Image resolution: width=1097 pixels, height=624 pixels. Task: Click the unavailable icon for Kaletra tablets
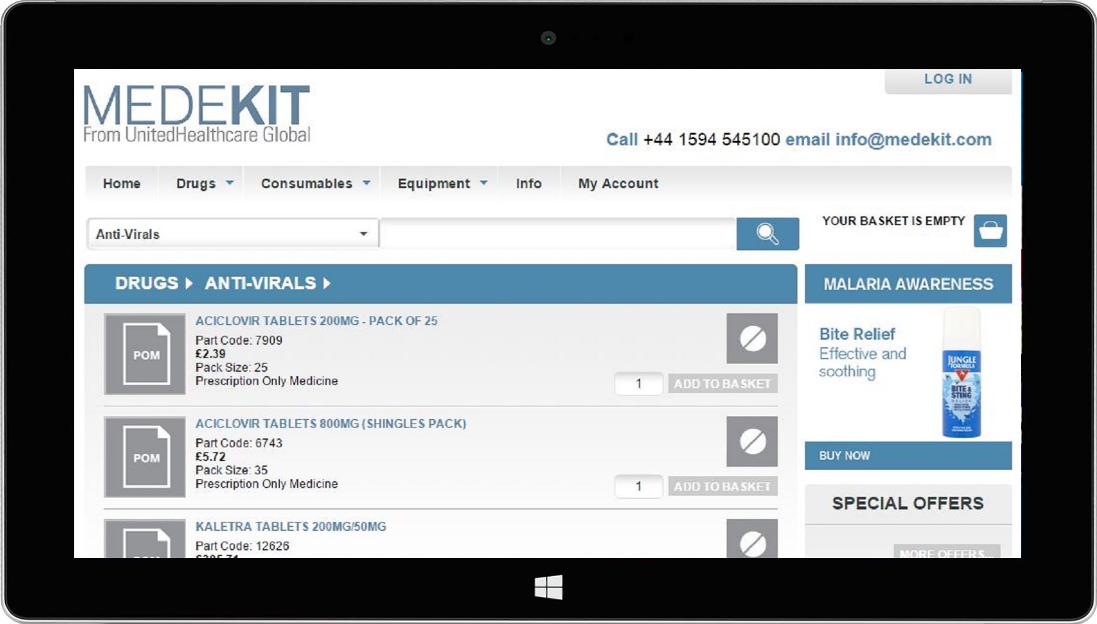(x=752, y=541)
